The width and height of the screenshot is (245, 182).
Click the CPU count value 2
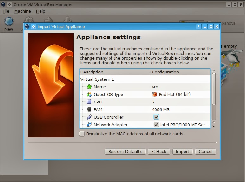point(153,102)
